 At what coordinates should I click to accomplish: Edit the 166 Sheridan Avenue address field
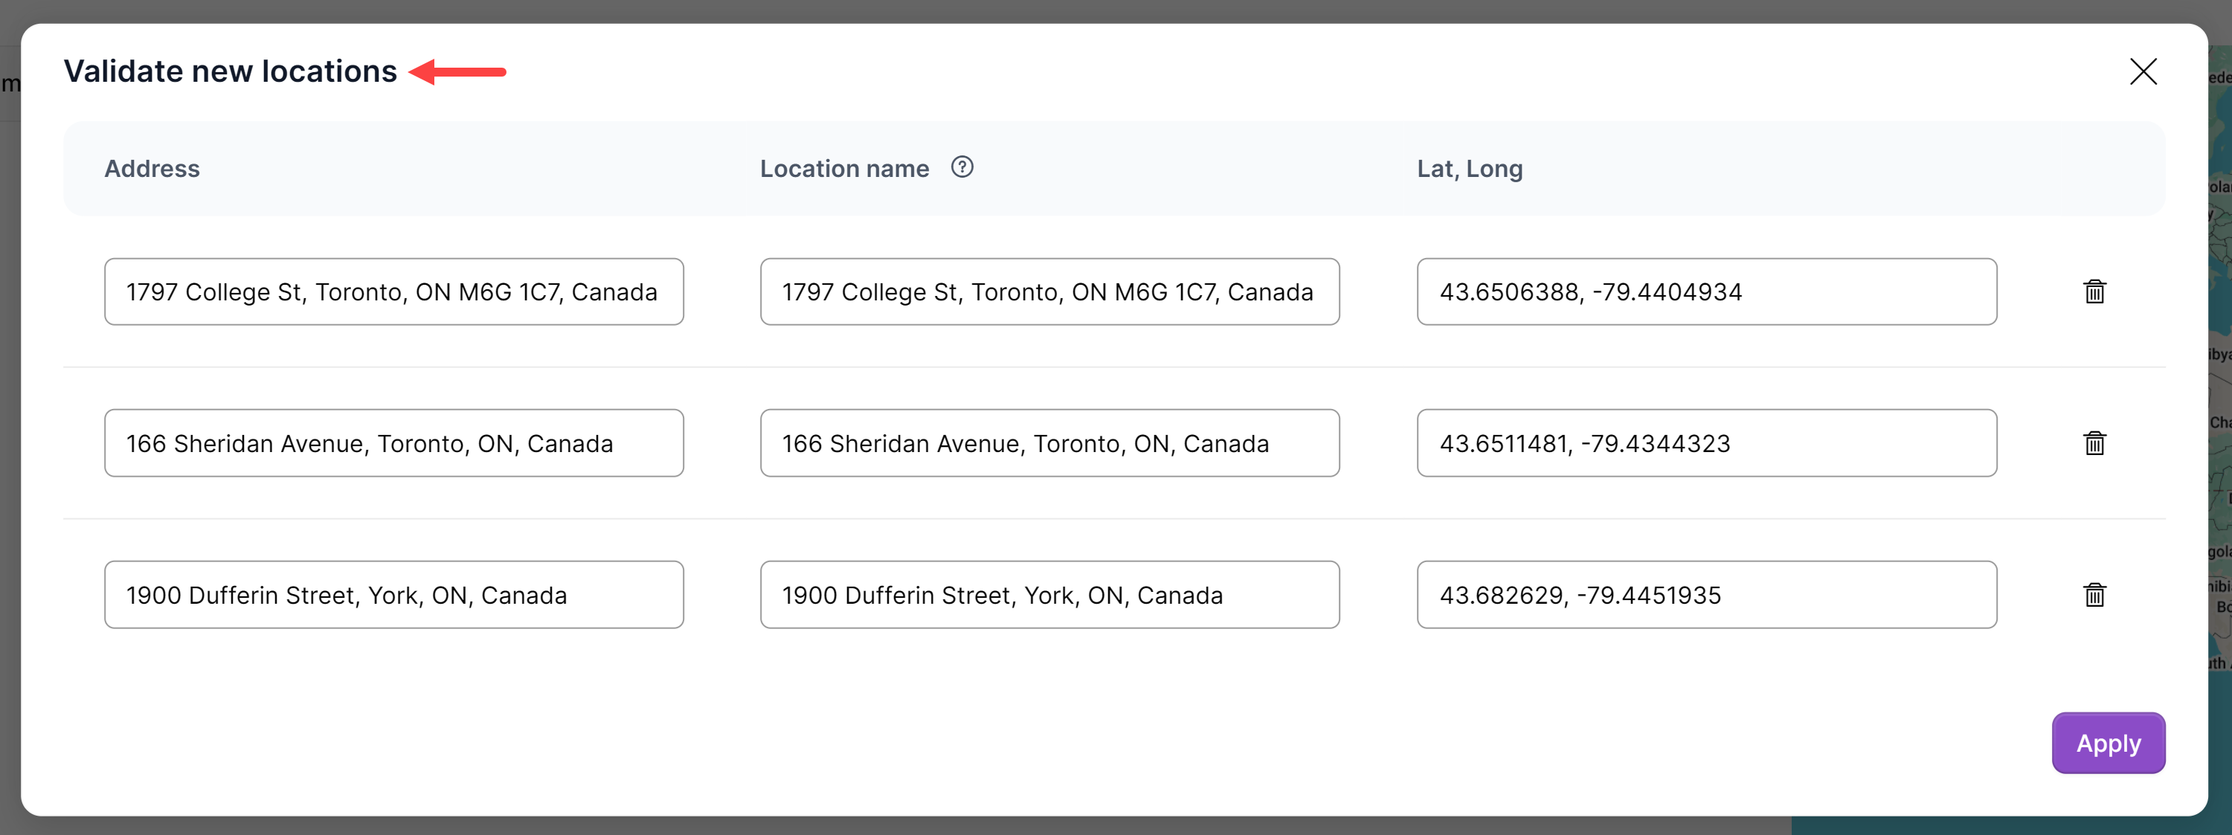393,443
